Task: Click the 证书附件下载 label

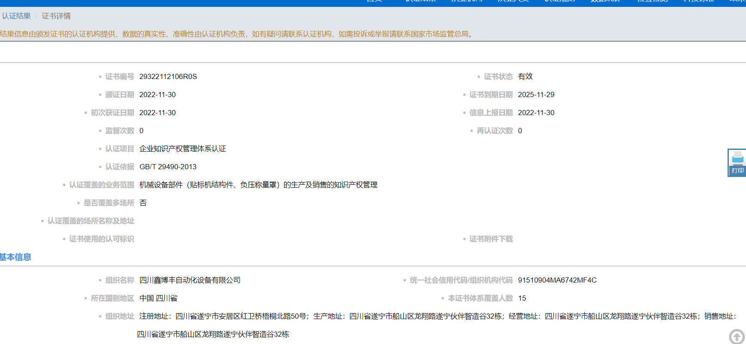Action: coord(491,239)
